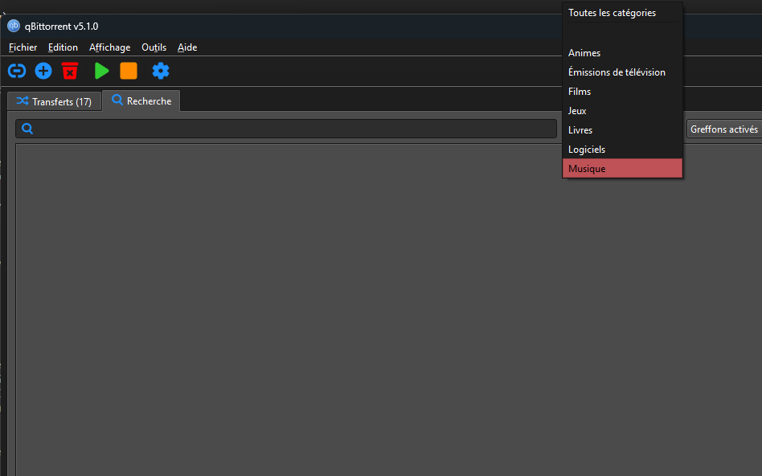
Task: Click the green start torrents icon
Action: coord(101,71)
